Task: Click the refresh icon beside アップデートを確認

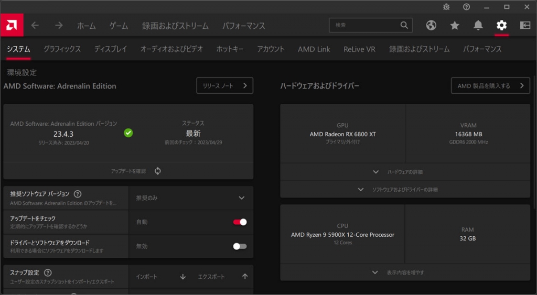Action: 157,171
